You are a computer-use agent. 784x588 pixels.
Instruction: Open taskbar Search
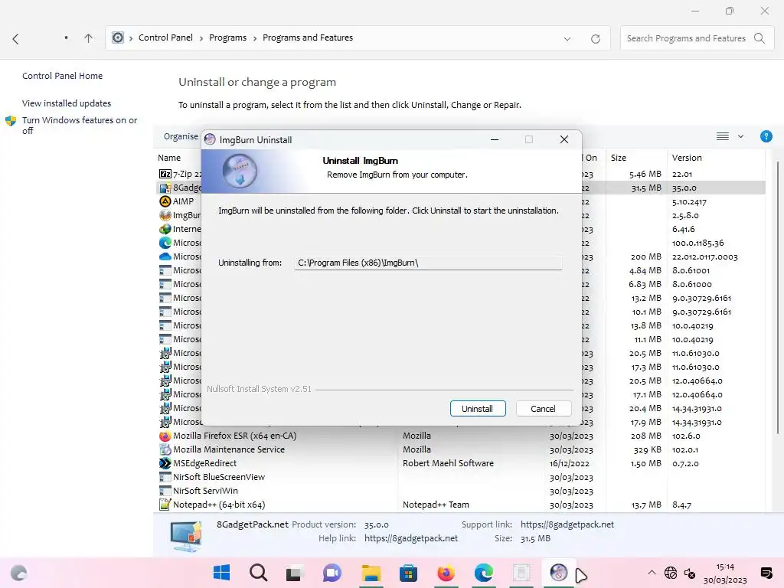259,573
